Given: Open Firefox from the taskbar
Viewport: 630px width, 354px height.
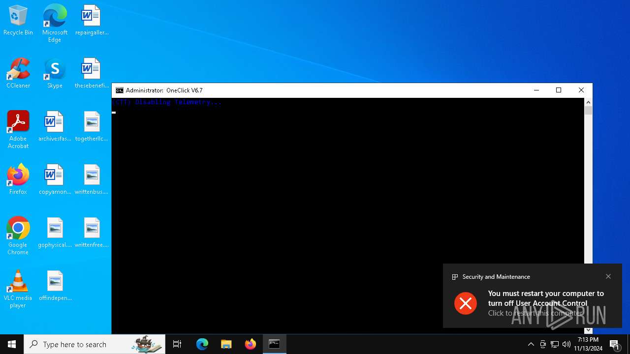Looking at the screenshot, I should click(x=250, y=344).
